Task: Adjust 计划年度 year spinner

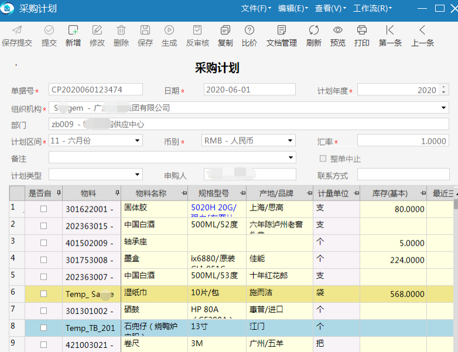Action: [443, 89]
